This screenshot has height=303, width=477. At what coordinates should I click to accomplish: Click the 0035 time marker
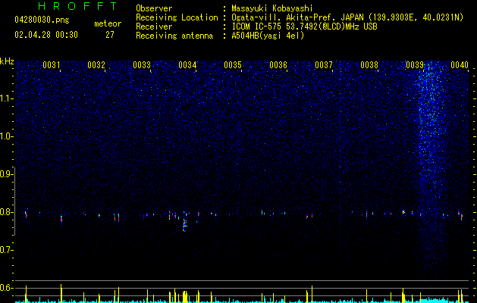click(233, 65)
